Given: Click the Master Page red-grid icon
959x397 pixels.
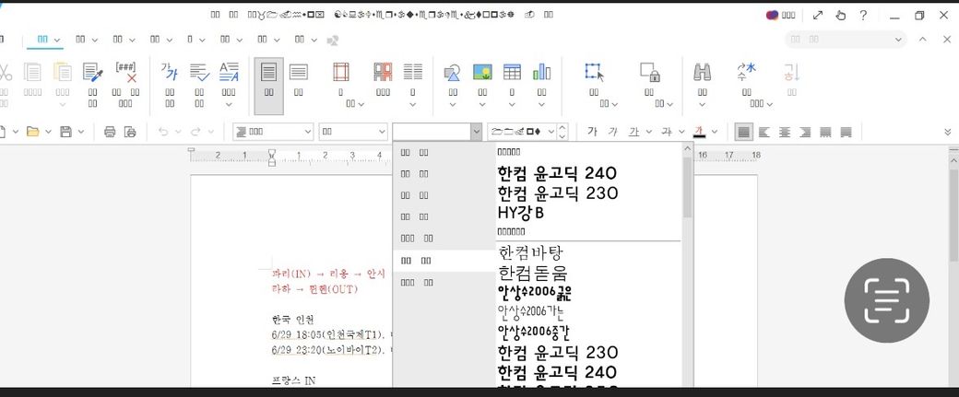Looking at the screenshot, I should point(383,72).
